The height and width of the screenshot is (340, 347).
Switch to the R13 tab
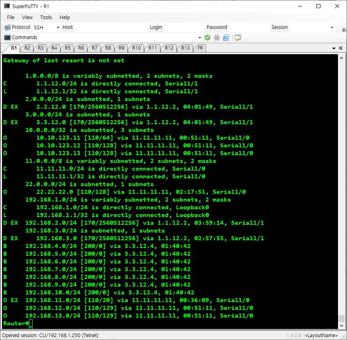click(x=185, y=48)
